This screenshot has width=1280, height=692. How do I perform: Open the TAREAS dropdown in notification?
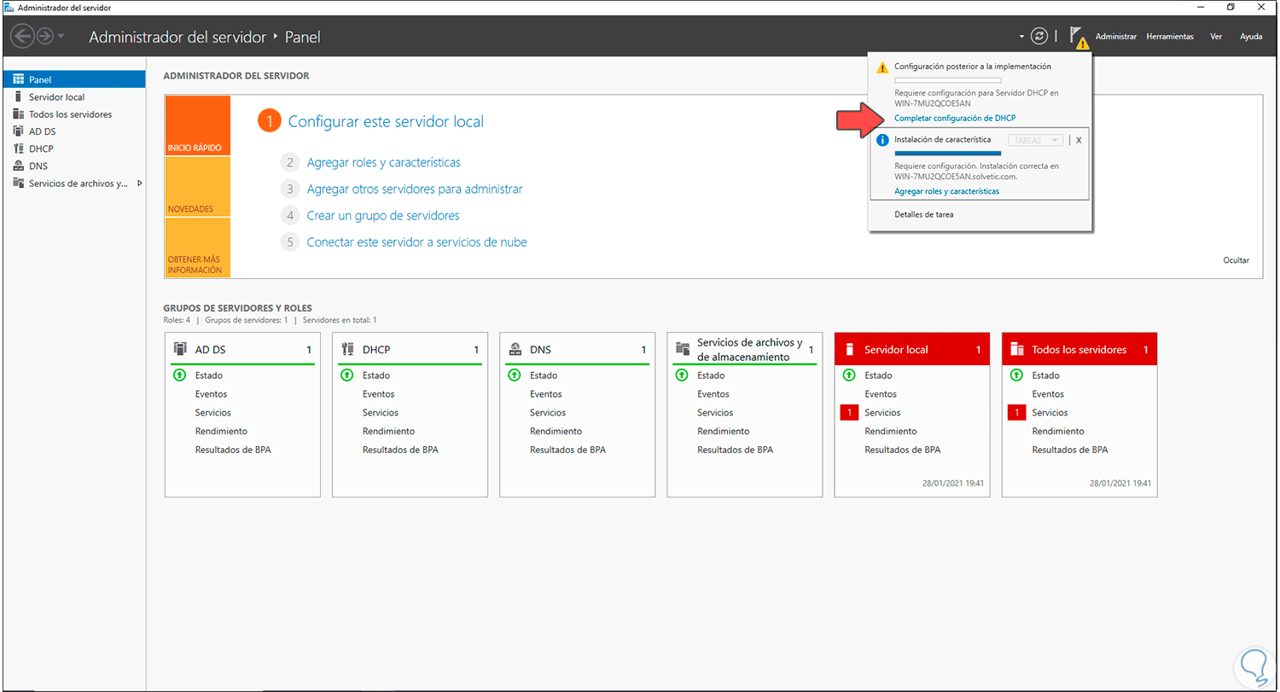click(1035, 140)
